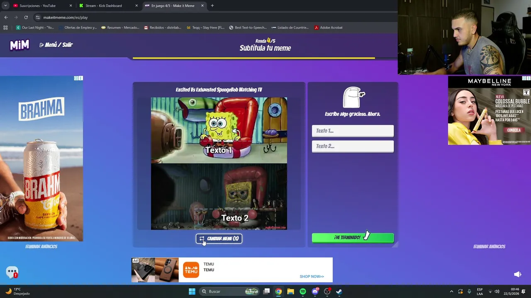Open volume control tray icon

[x=497, y=291]
